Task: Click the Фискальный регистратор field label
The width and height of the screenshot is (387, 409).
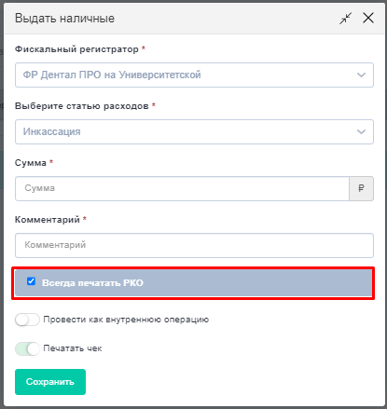Action: 76,49
